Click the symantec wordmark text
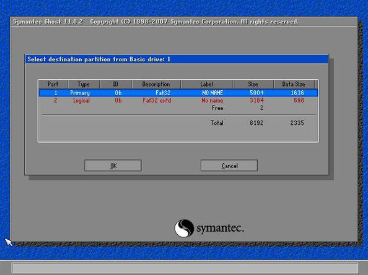This screenshot has height=275, width=368. point(220,228)
